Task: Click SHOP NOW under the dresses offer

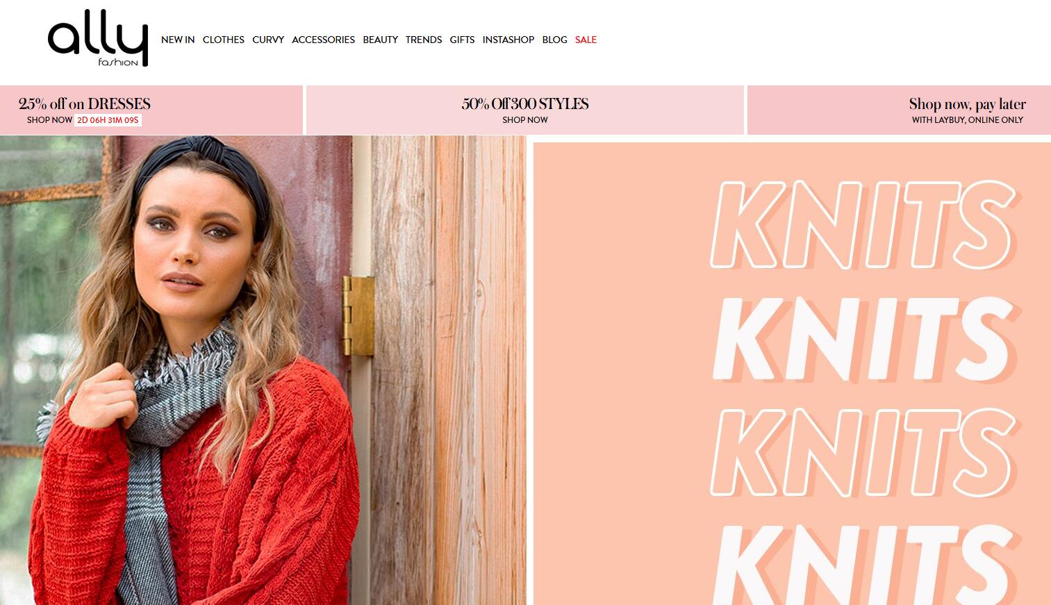Action: pos(49,120)
